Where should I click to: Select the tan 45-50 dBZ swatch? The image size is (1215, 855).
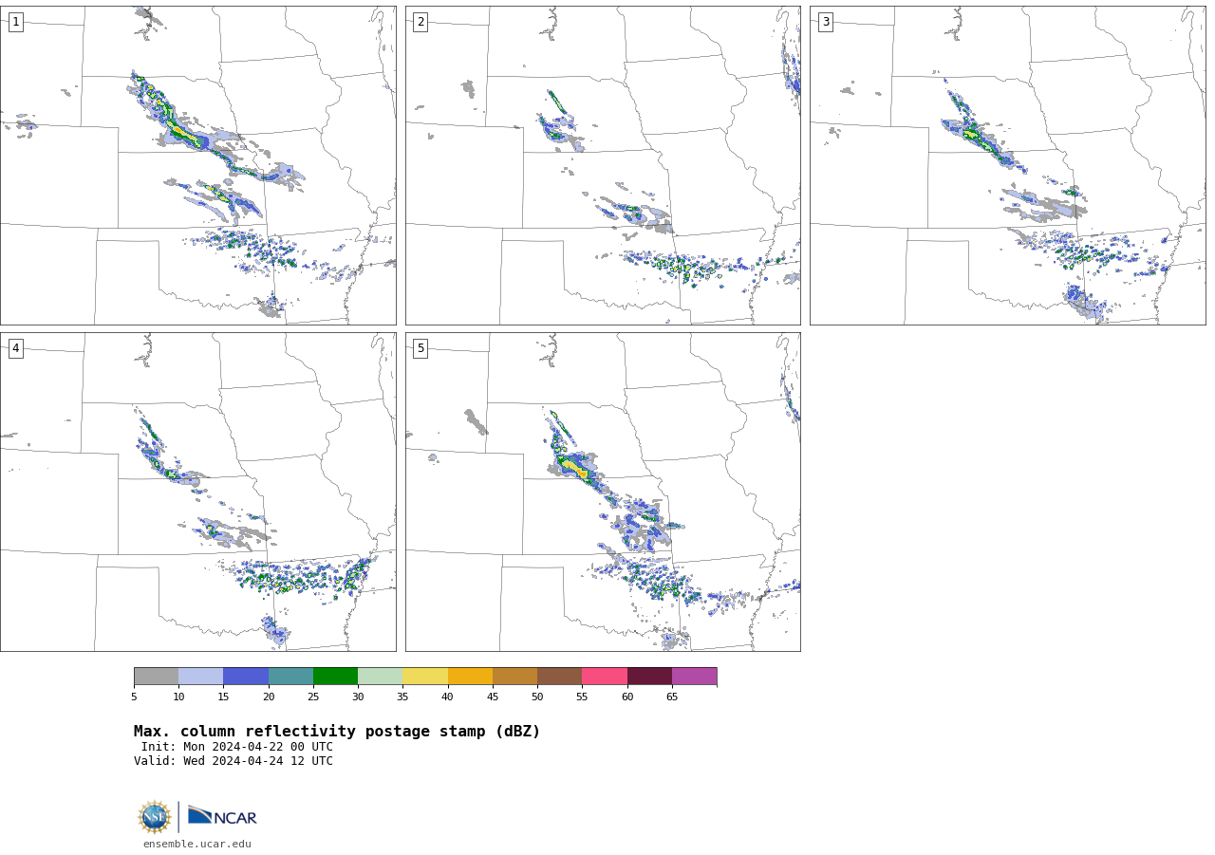point(514,676)
